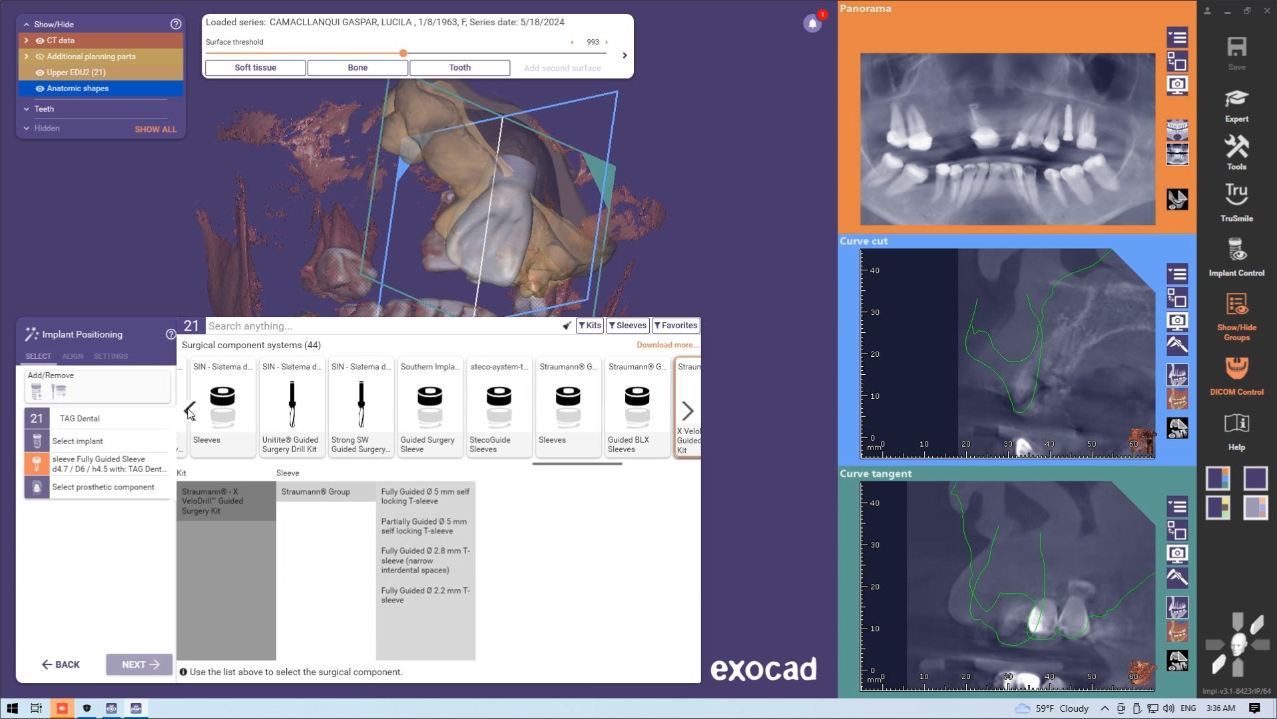Image resolution: width=1277 pixels, height=719 pixels.
Task: Toggle visibility of CT data
Action: click(40, 41)
